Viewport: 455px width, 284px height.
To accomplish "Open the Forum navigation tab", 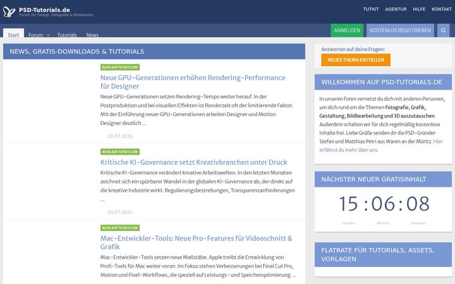I will coord(35,35).
